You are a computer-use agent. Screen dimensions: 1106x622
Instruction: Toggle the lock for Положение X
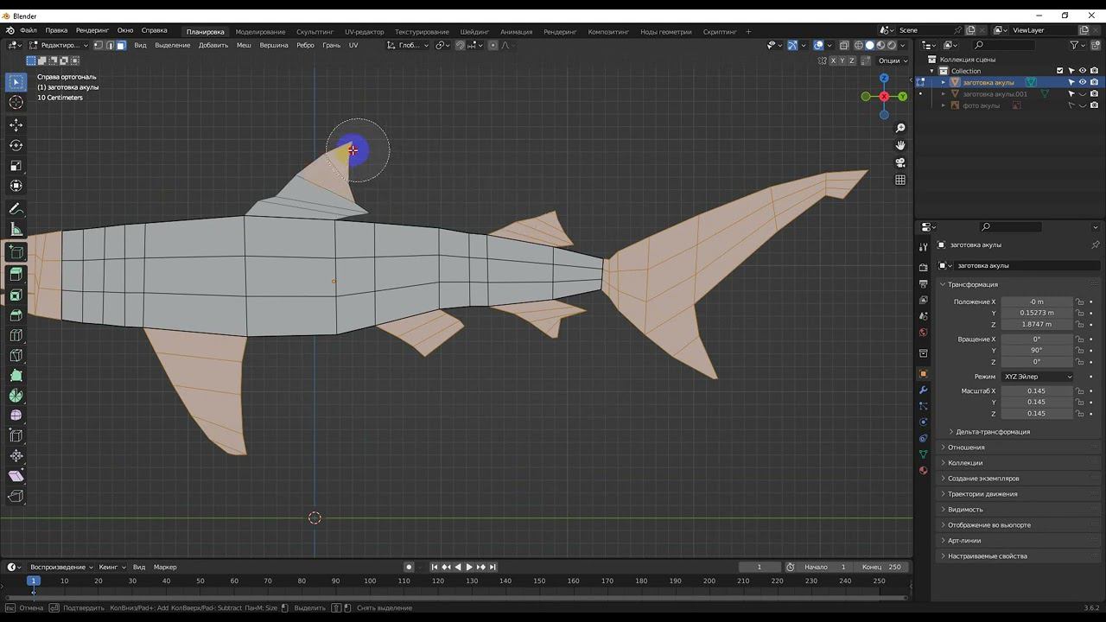click(1079, 301)
